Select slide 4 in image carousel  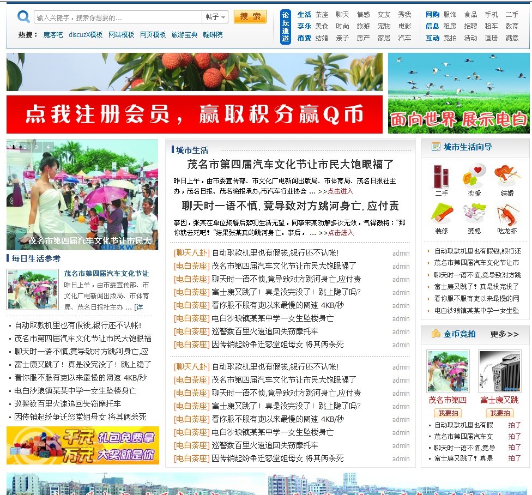pos(48,147)
